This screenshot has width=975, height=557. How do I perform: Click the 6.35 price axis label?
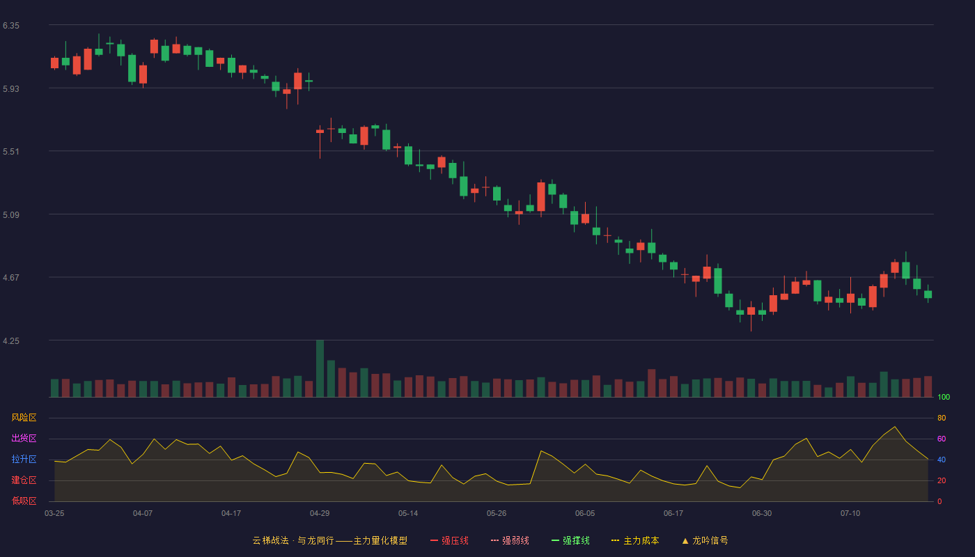11,26
